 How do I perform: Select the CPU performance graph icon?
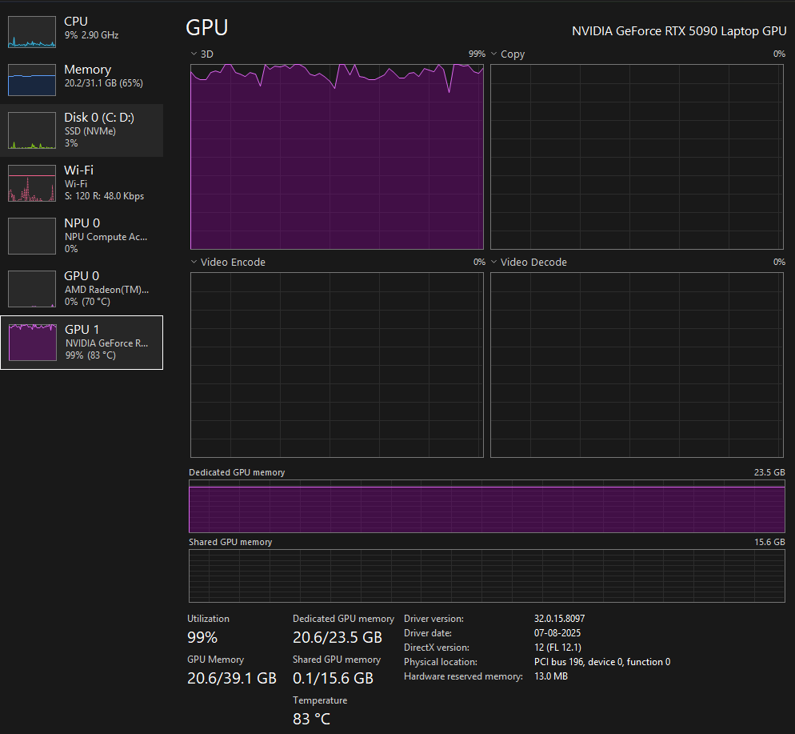(32, 32)
